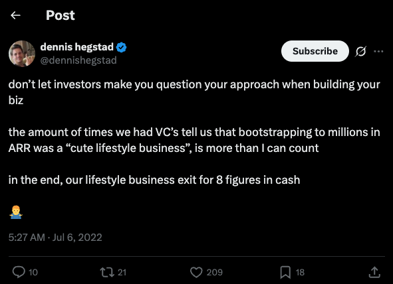Click the like count of 209
Screen dimensions: 393x284
(215, 272)
